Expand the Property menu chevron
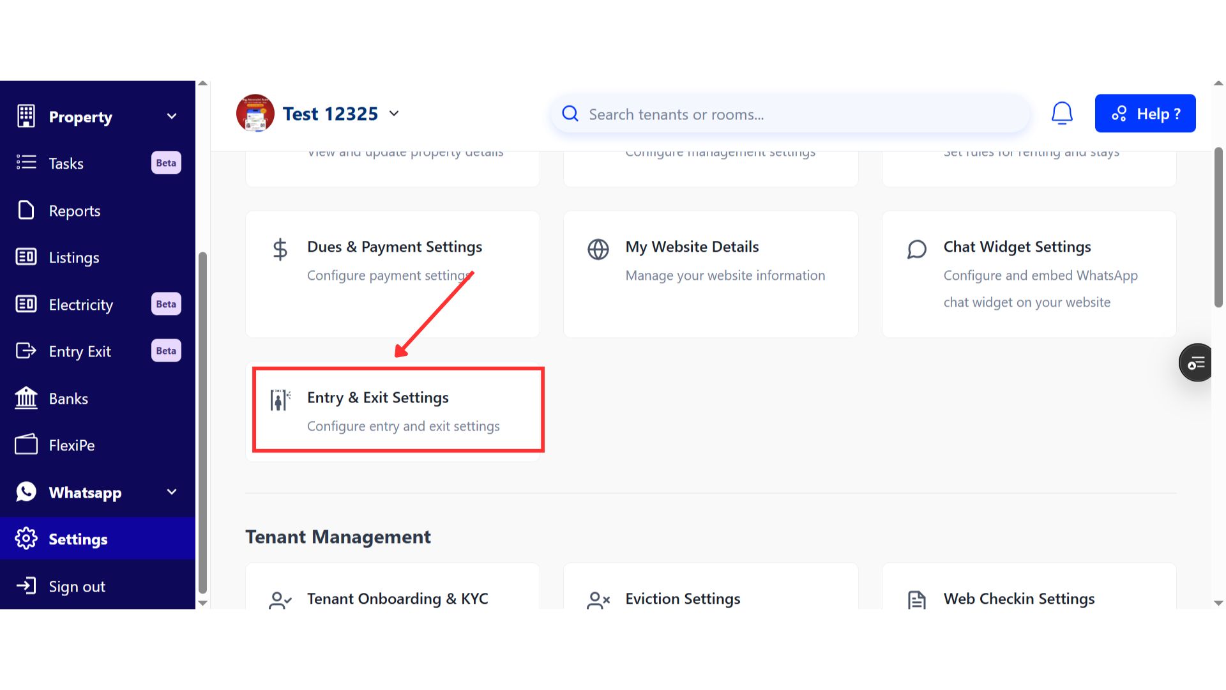The width and height of the screenshot is (1226, 690). (171, 116)
